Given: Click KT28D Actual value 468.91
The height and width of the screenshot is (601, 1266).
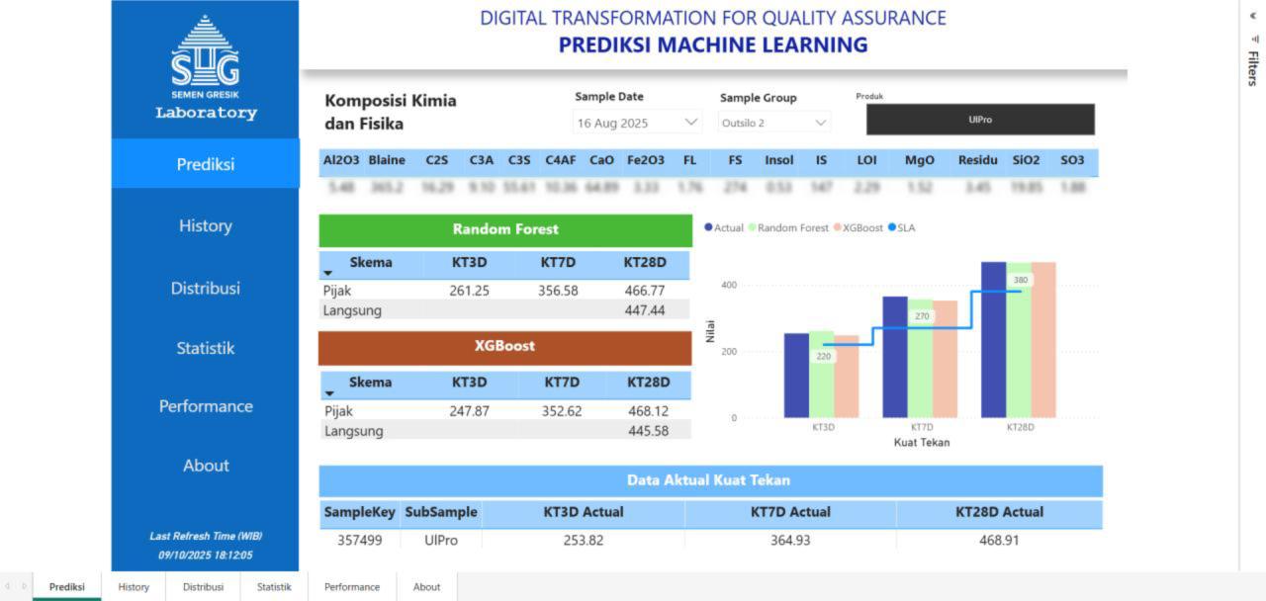Looking at the screenshot, I should point(999,541).
